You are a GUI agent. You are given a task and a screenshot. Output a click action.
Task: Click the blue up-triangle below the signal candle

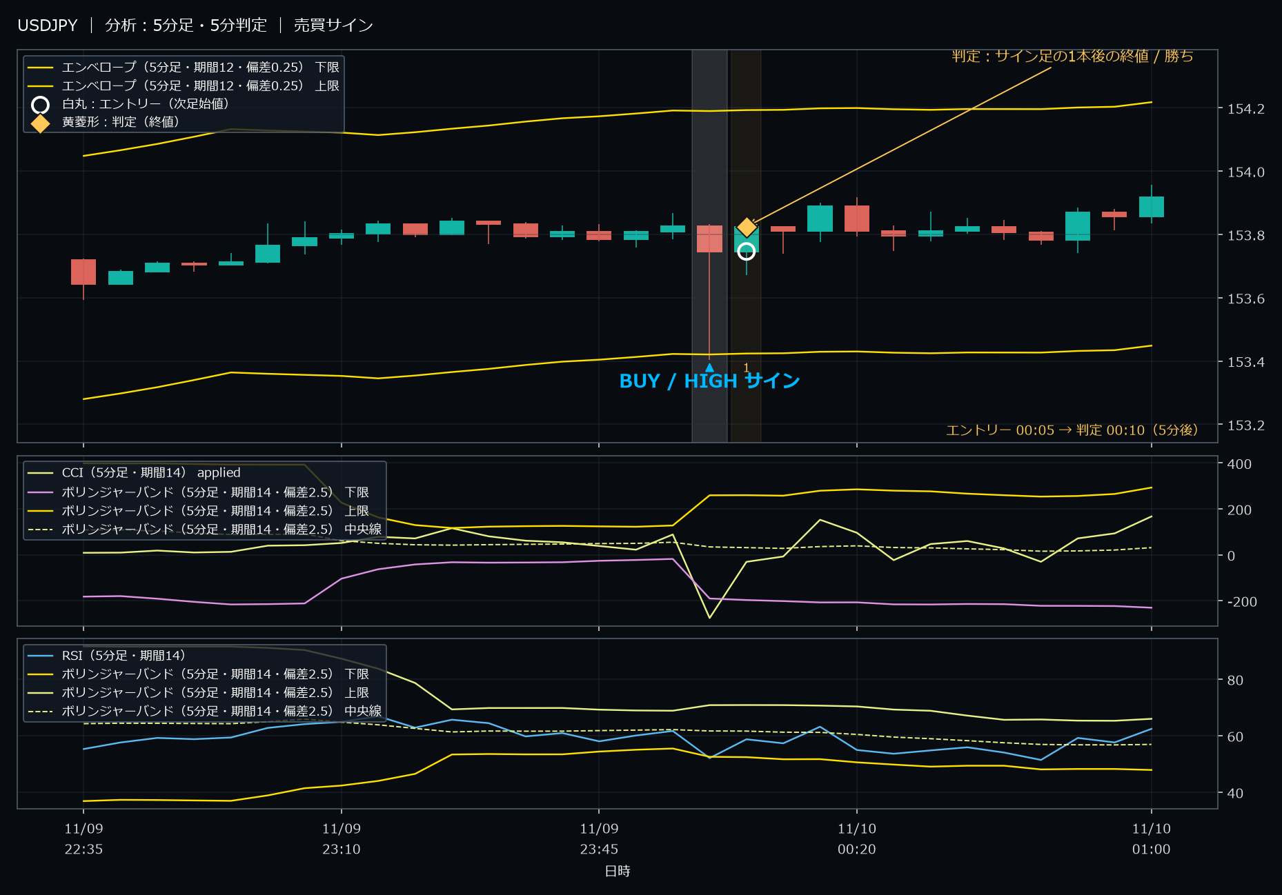pyautogui.click(x=709, y=368)
